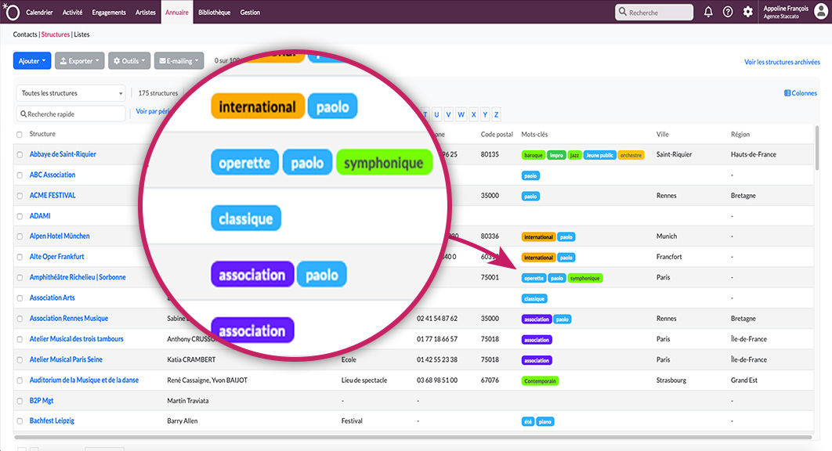Toggle the select-all checkbox in table header
832x451 pixels.
coord(20,135)
